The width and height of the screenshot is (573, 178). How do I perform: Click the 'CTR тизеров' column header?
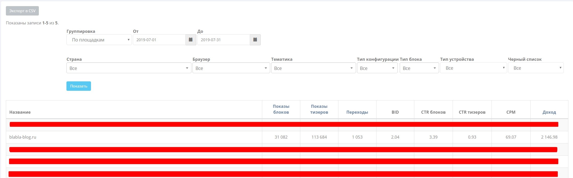coord(472,112)
